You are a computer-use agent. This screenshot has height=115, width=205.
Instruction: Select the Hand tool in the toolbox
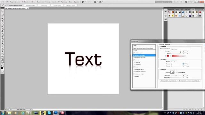[x=2, y=61]
